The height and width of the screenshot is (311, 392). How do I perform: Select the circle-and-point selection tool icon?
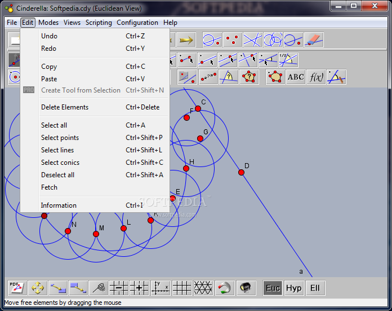212,40
